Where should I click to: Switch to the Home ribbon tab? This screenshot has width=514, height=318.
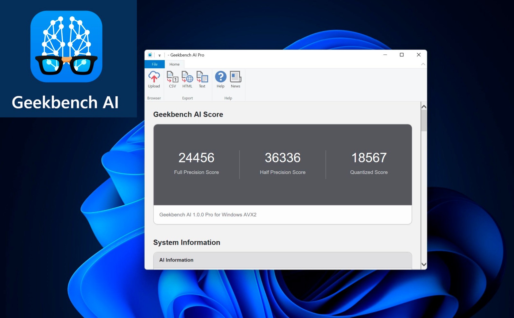pos(174,64)
